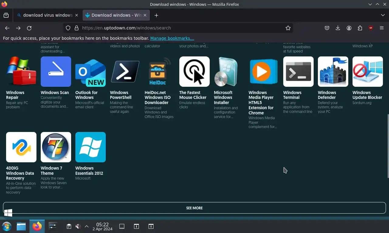Open the Firefox View button
Screen dimensions: 389x233
[x=6, y=15]
